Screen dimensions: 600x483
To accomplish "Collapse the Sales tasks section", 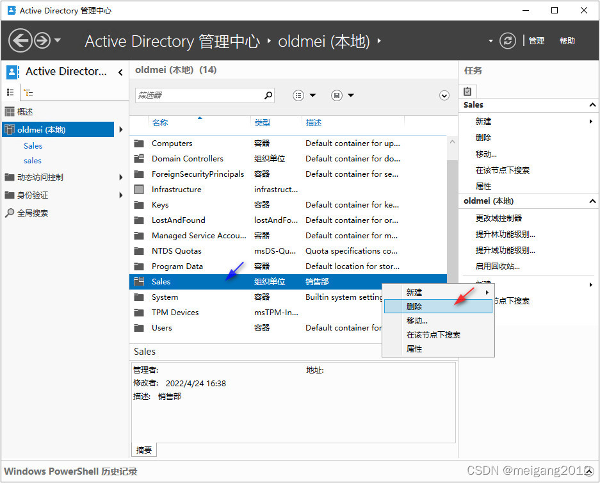I will pyautogui.click(x=592, y=105).
